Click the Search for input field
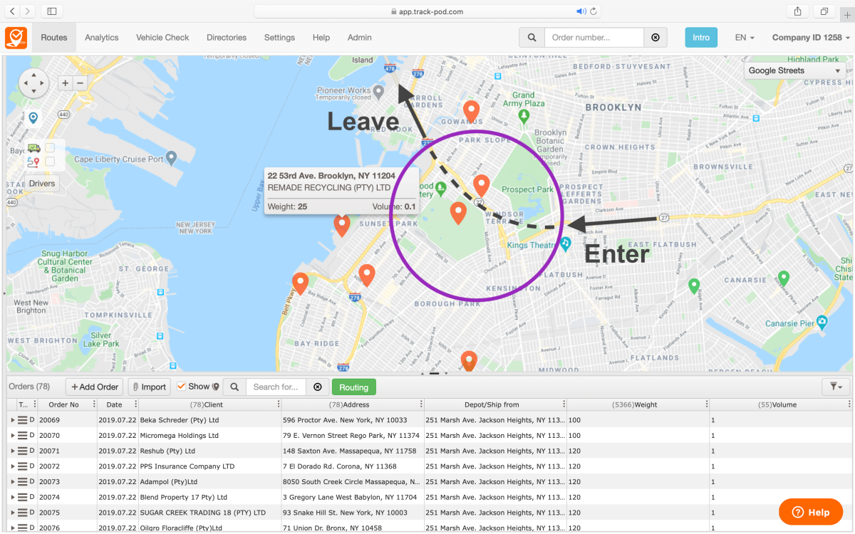Viewport: 855px width, 534px height. coord(276,387)
